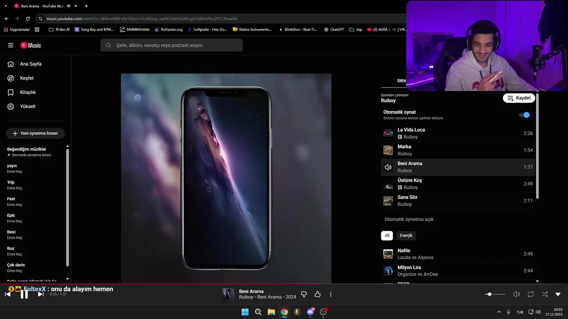Viewport: 568px width, 319px height.
Task: Switch to the SIRA queue tab
Action: 401,81
